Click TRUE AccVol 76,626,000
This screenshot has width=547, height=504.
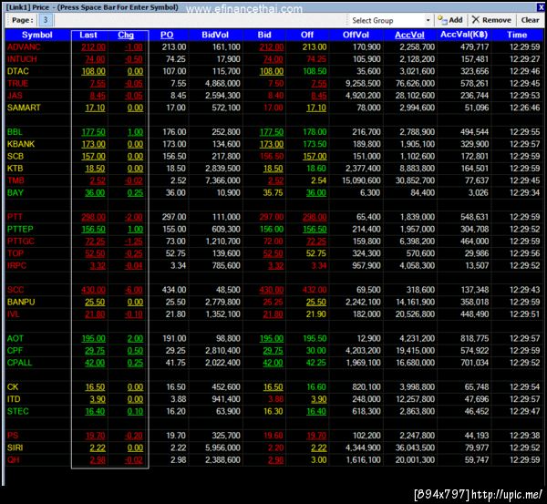[415, 83]
